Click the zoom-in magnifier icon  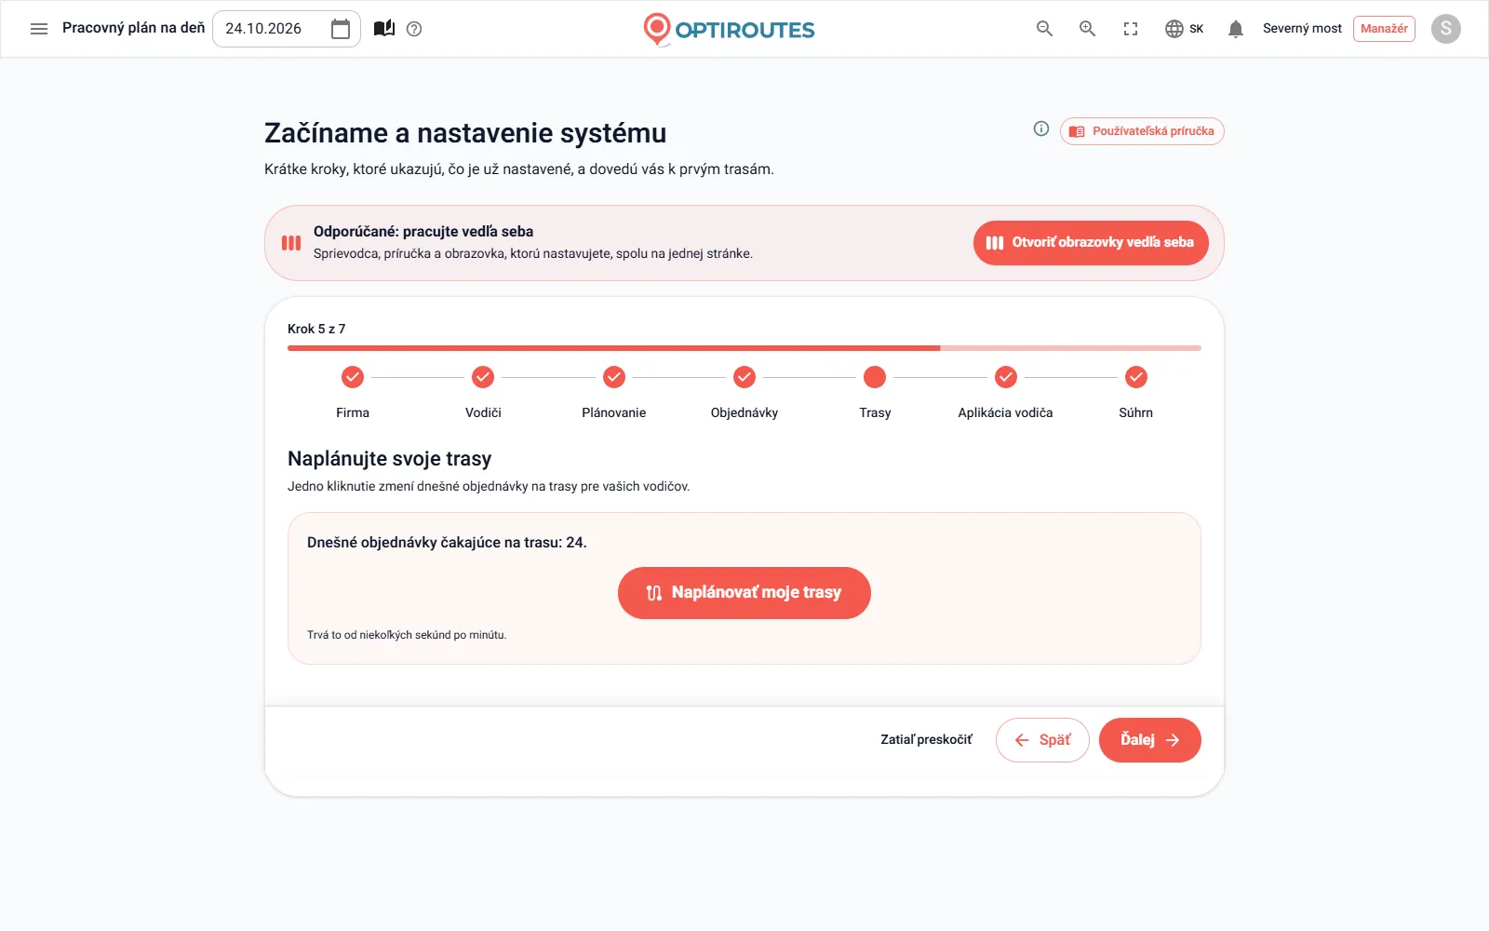tap(1087, 29)
